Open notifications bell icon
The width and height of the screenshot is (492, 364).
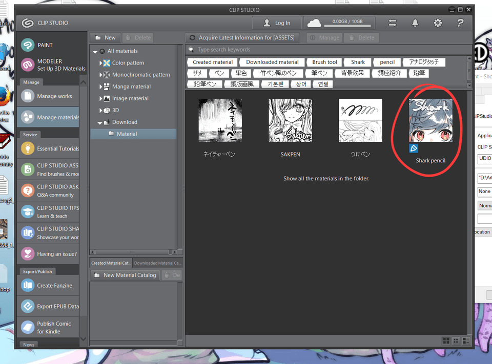click(415, 23)
